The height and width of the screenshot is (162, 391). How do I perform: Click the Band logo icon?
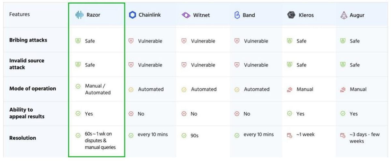(237, 15)
